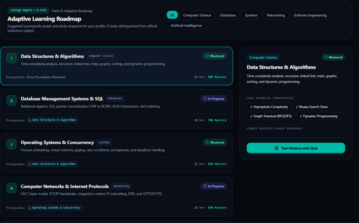Click step number 1 badge
359x223 pixels.
[x=12, y=58]
